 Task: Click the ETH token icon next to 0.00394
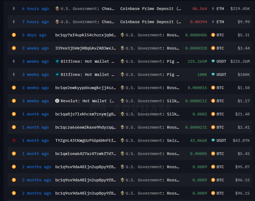(213, 22)
